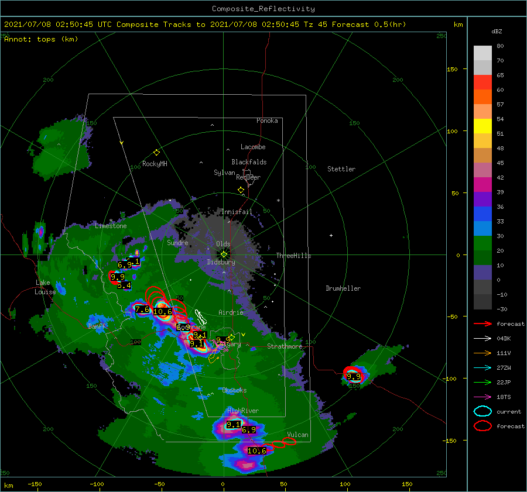
Task: Click the white 04DK arrow legend icon
Action: click(482, 338)
